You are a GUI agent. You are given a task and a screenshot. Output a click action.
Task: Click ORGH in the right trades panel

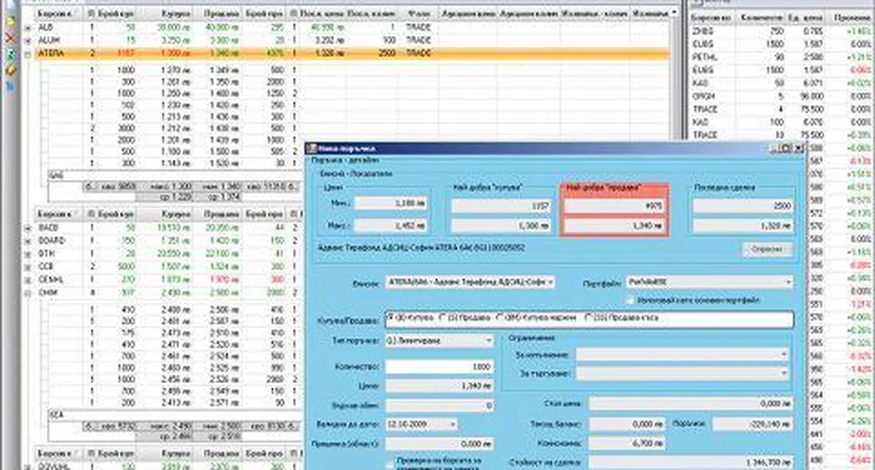click(x=704, y=96)
